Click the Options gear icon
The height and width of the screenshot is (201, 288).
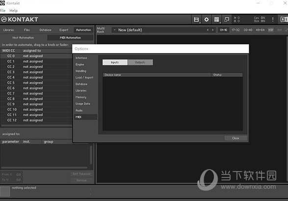point(207,20)
